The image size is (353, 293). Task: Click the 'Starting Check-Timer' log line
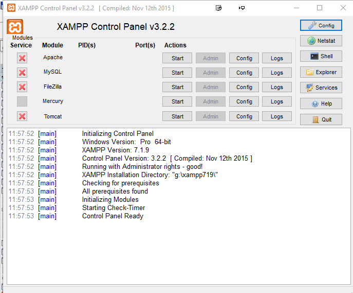(114, 208)
